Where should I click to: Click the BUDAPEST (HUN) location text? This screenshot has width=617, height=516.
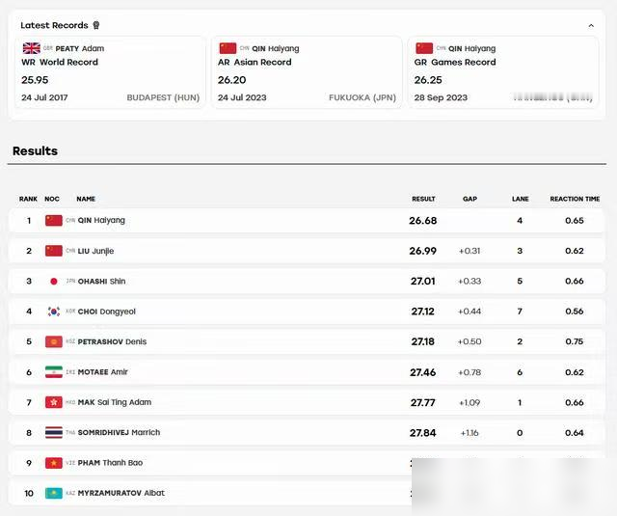163,97
